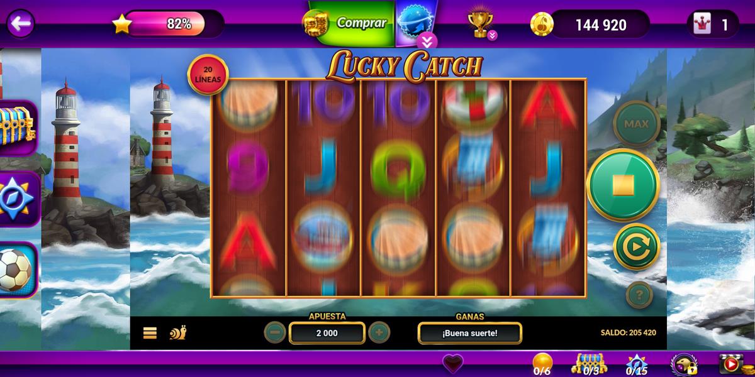Screen dimensions: 755x377
Task: Click the gold coin balance icon
Action: coord(542,25)
